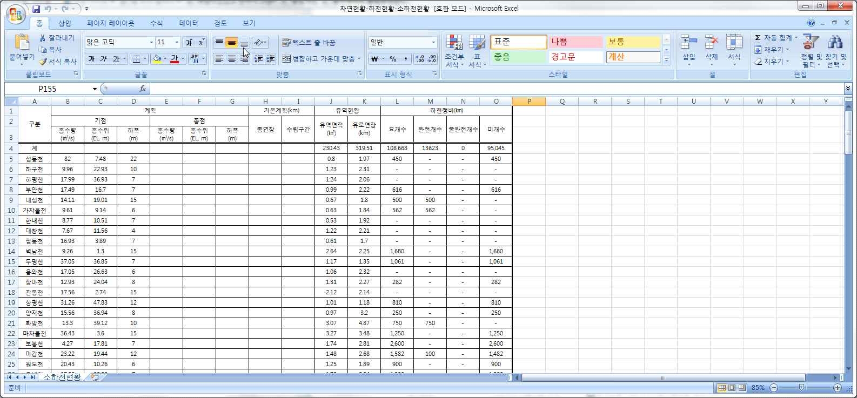Image resolution: width=857 pixels, height=398 pixels.
Task: Switch to the 페이지 레이아웃 tab
Action: (x=111, y=23)
